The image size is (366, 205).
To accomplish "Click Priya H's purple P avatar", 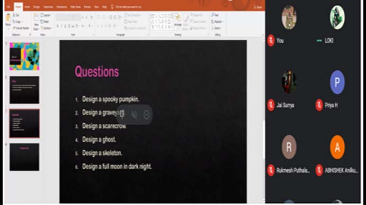I will (337, 82).
